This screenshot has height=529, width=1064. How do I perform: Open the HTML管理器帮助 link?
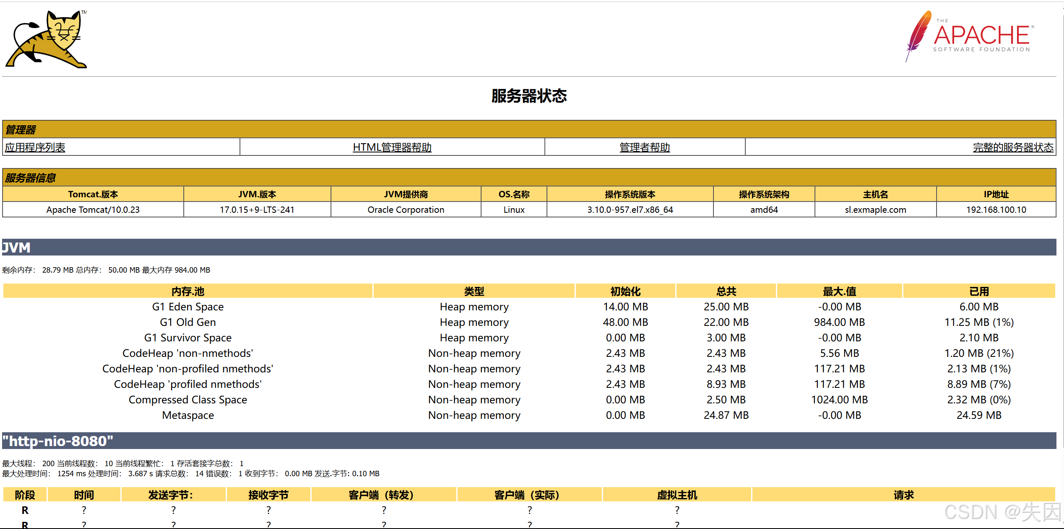392,147
